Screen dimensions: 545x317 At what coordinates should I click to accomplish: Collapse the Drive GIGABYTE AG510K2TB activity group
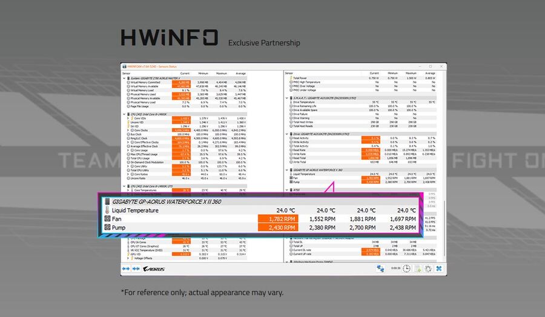coord(287,134)
